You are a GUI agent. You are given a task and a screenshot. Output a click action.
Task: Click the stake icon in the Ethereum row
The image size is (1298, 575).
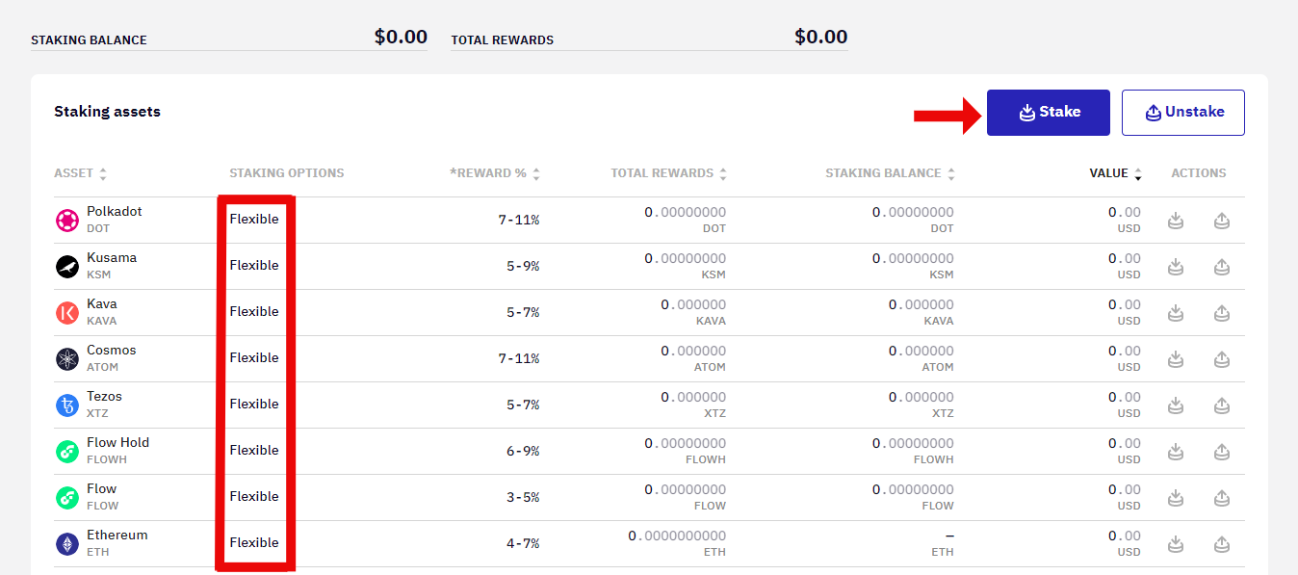pyautogui.click(x=1175, y=544)
